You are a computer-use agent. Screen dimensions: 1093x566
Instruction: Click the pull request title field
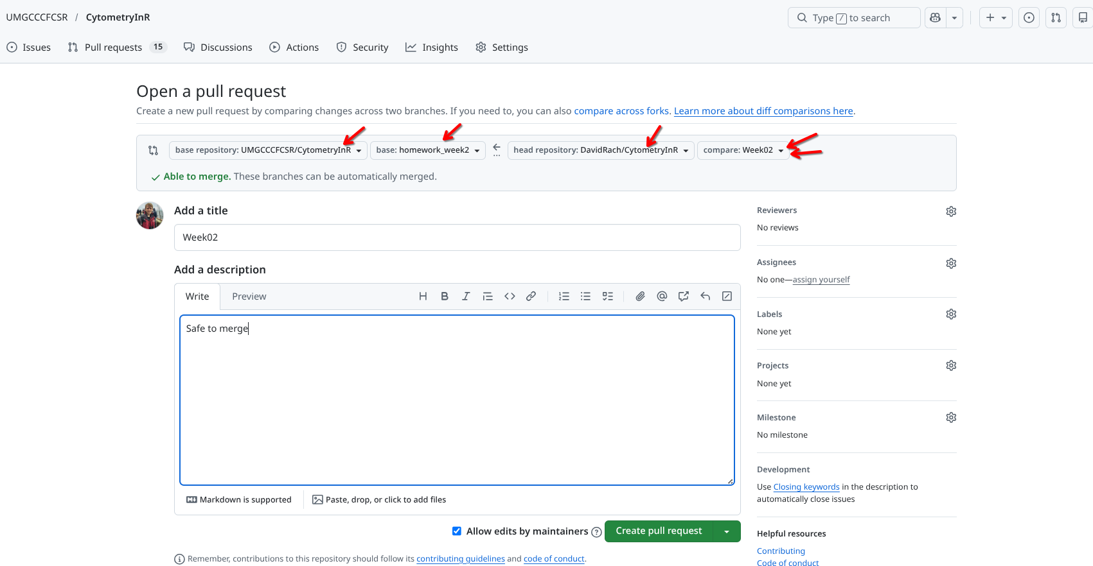pos(457,237)
